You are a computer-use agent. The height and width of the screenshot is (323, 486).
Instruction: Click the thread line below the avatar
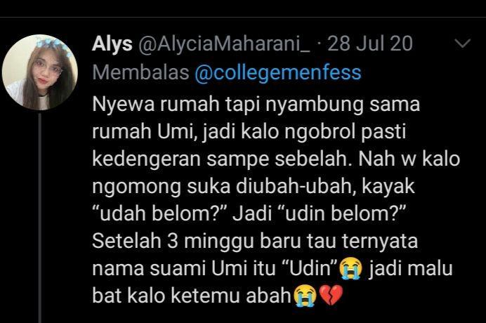(x=39, y=218)
